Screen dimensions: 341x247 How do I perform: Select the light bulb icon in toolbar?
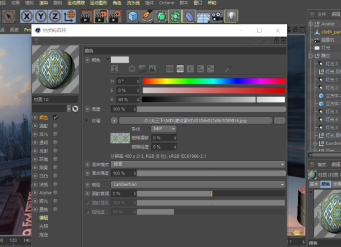[231, 16]
